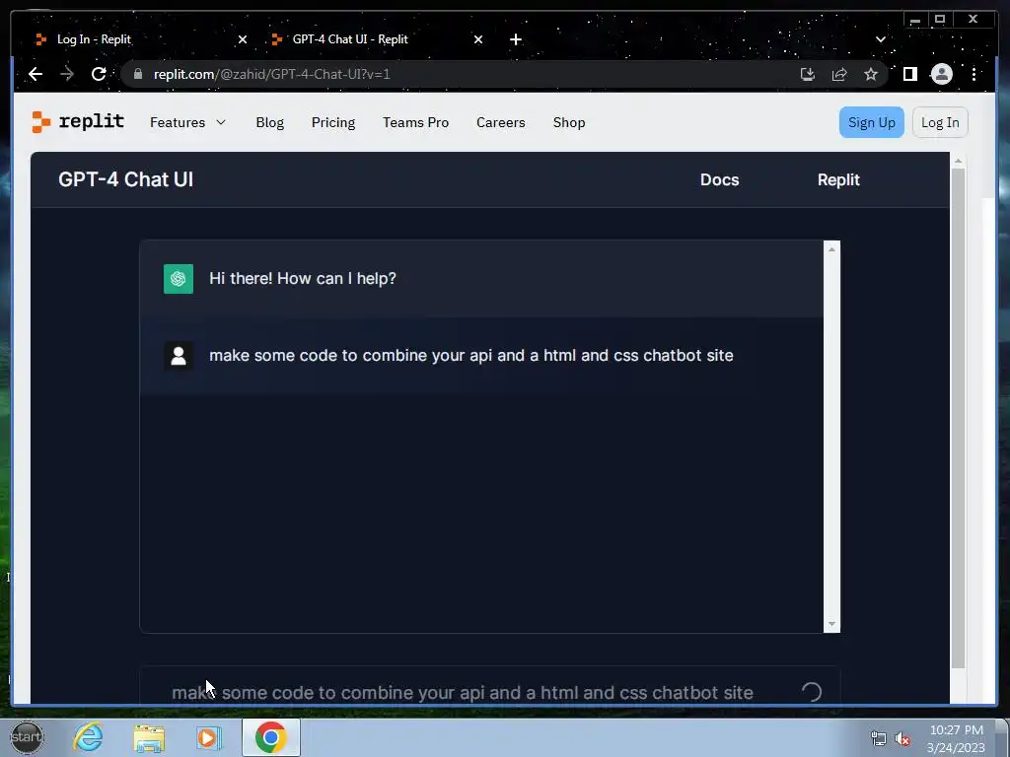Click the chat panel scrollbar up arrow
Screen dimensions: 1010x757
pos(831,249)
